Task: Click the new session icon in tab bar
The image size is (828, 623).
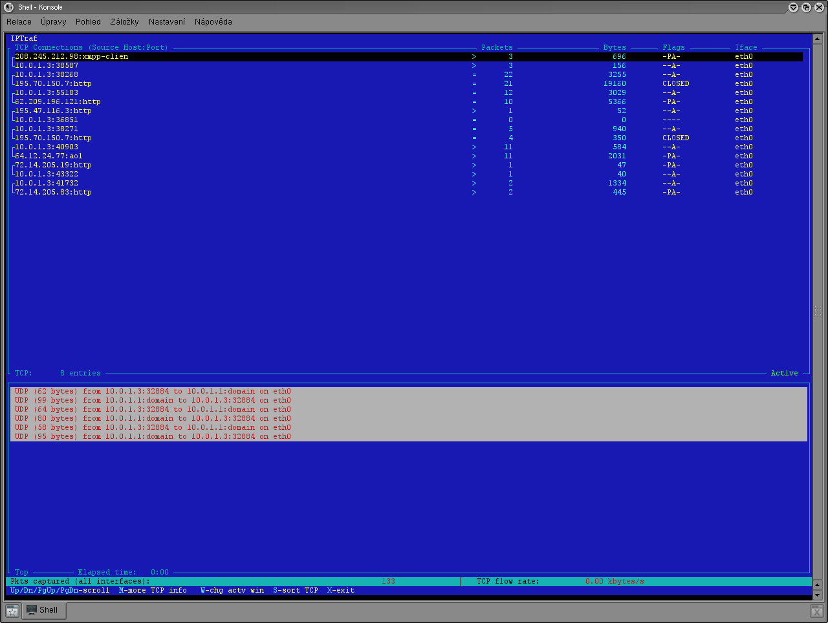Action: (12, 611)
